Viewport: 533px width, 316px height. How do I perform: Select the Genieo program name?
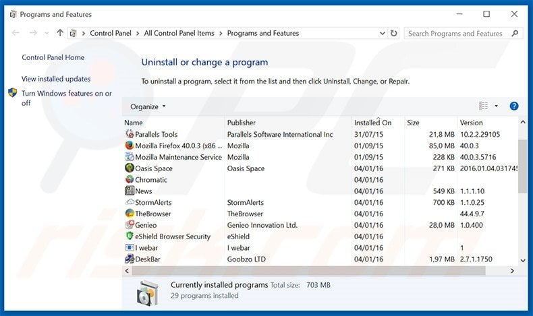(146, 225)
